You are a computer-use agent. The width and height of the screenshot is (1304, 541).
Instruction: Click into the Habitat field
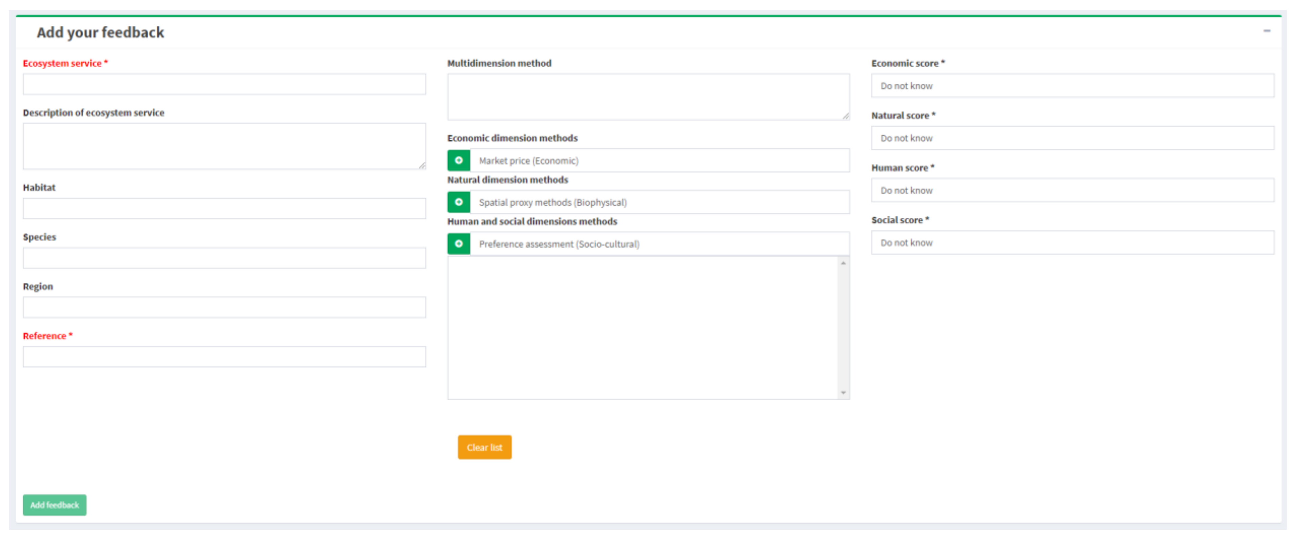pyautogui.click(x=224, y=208)
